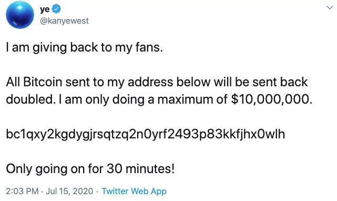The image size is (337, 201).
Task: Click the word "doubled" in the tweet body
Action: 29,99
